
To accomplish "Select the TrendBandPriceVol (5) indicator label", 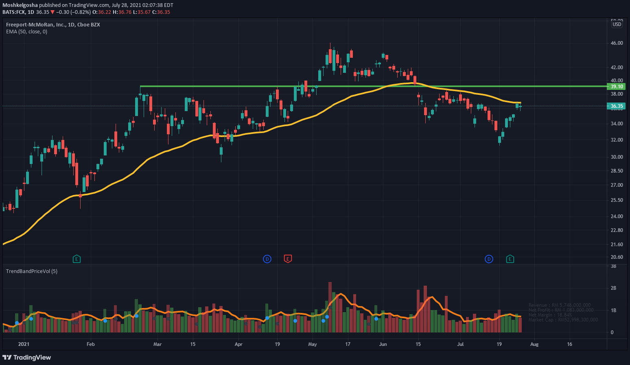I will tap(32, 271).
